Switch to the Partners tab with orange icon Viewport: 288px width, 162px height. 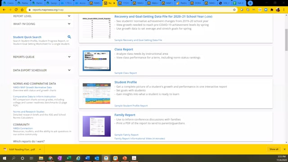coord(181,3)
